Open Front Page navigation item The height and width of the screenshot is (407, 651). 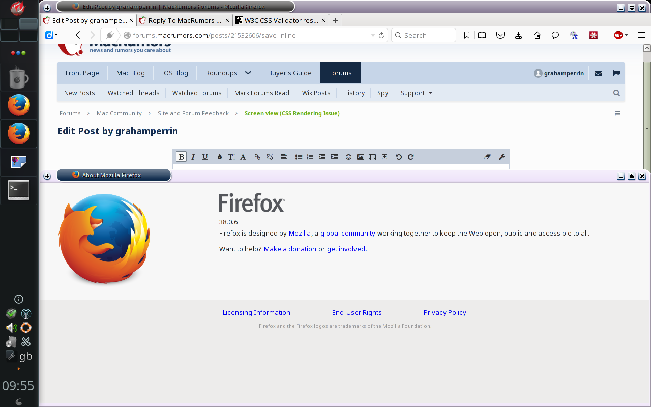pos(82,73)
